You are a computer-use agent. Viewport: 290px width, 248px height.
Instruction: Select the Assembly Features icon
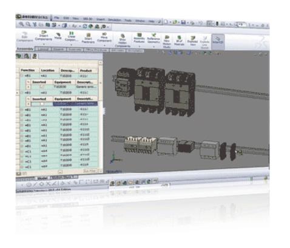click(x=139, y=38)
